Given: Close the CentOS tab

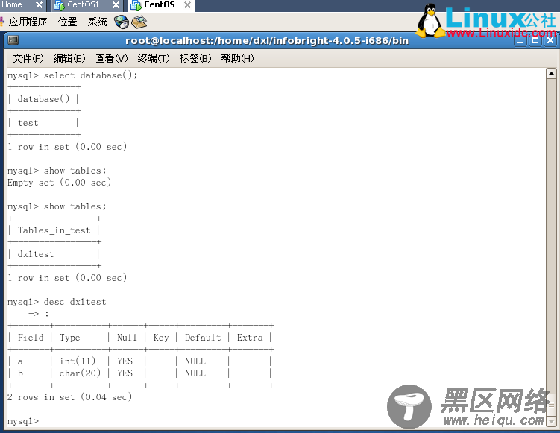Looking at the screenshot, I should (x=187, y=5).
